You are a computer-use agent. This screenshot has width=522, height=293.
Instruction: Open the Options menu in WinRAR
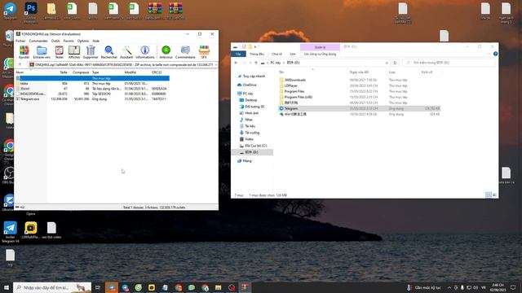83,41
